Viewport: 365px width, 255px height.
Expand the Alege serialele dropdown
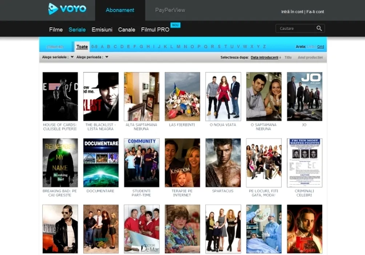(58, 57)
